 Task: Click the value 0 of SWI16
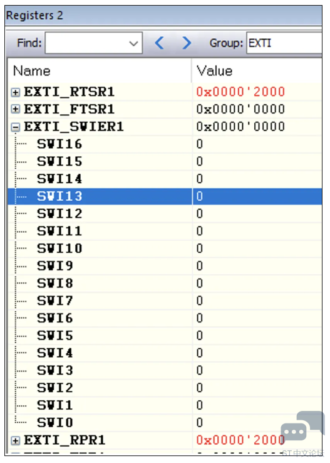click(x=200, y=144)
